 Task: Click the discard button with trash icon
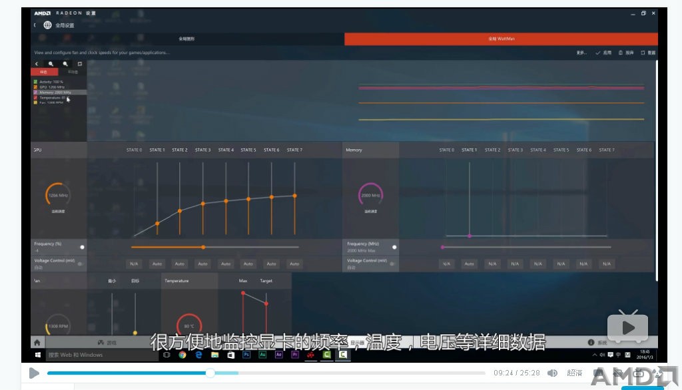click(x=626, y=53)
